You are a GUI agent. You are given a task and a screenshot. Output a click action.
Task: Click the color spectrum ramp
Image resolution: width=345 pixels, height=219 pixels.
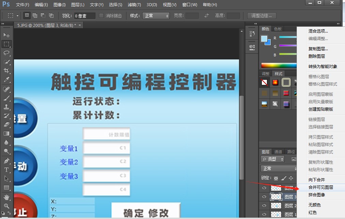point(279,65)
